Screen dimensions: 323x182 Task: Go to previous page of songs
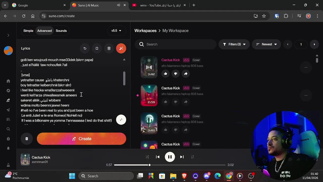coord(287,44)
